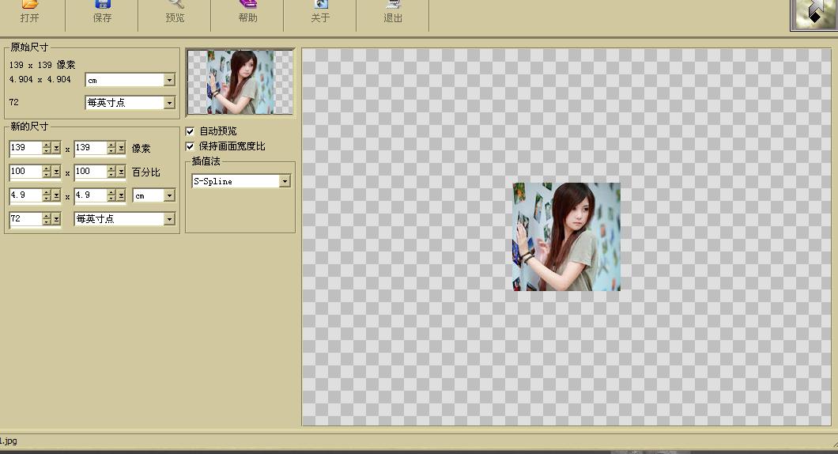Viewport: 838px width, 454px height.
Task: Toggle the 保持画面宽度比 aspect ratio checkbox
Action: [190, 146]
